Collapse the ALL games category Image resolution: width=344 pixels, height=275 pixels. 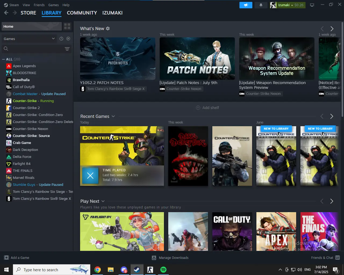click(3, 59)
